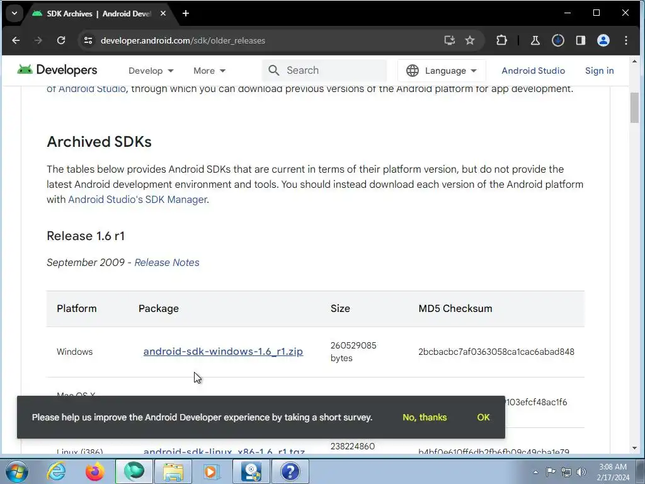Select the Windows MD5 checksum text
645x484 pixels.
(x=496, y=352)
